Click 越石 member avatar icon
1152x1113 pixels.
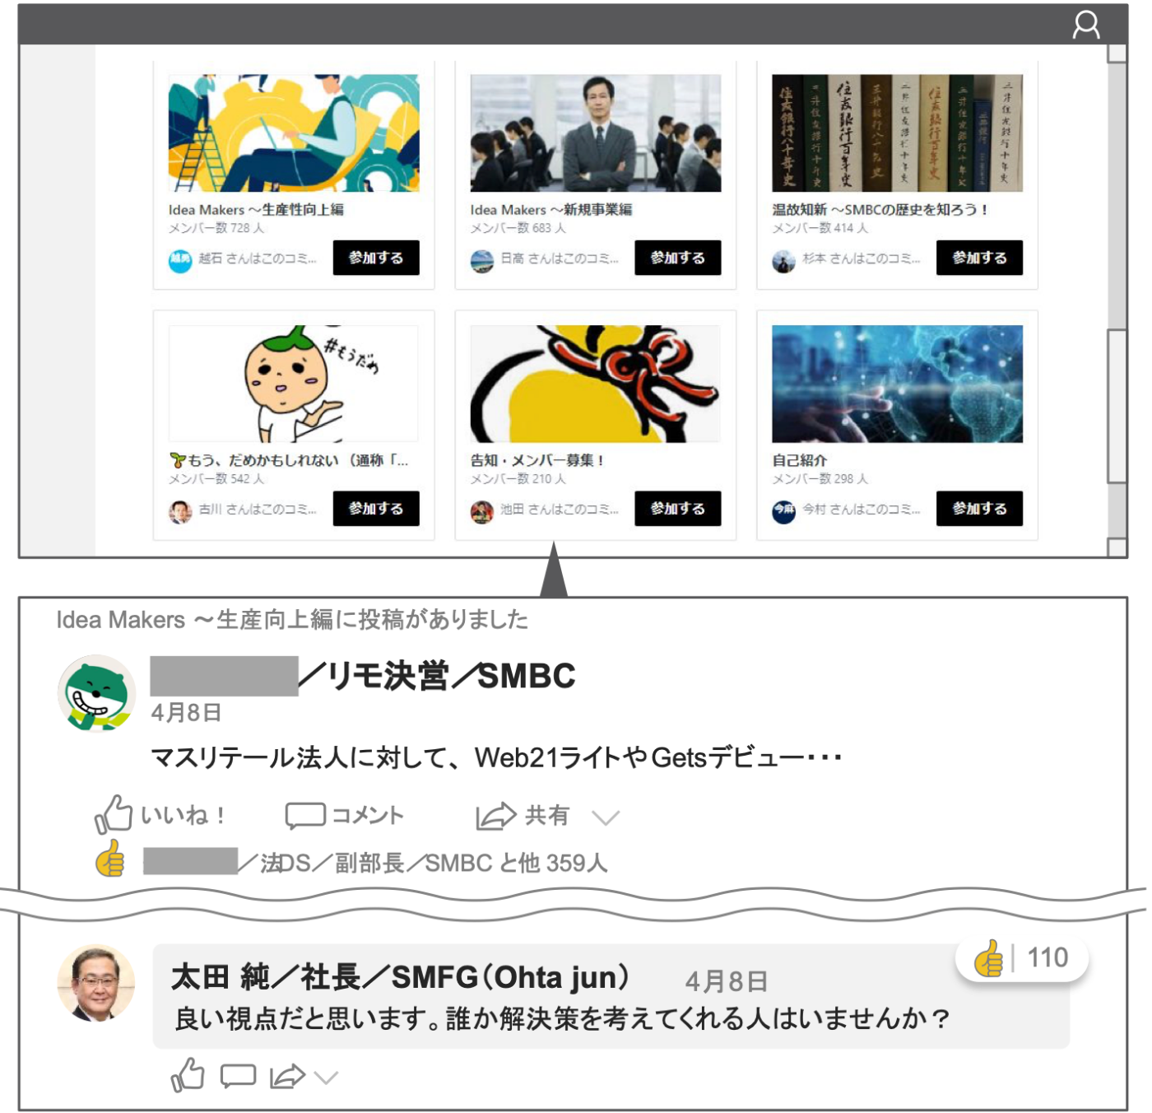coord(180,261)
